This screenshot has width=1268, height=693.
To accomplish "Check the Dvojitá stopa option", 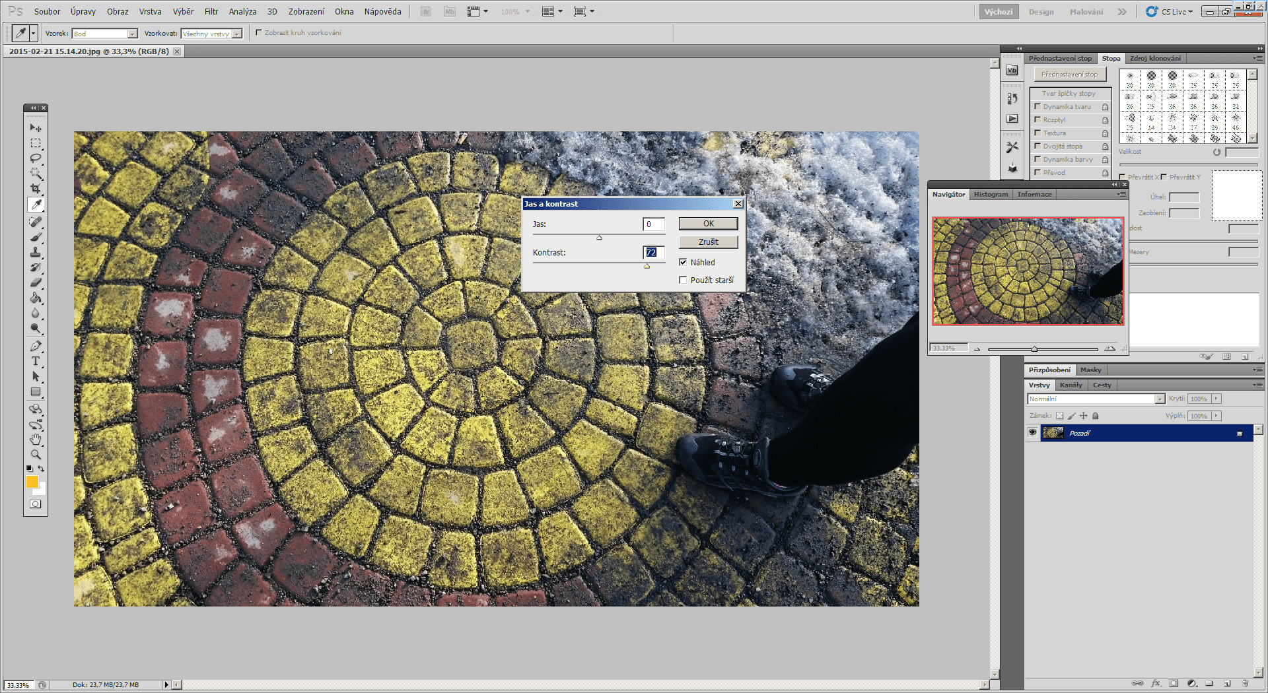I will coord(1038,146).
